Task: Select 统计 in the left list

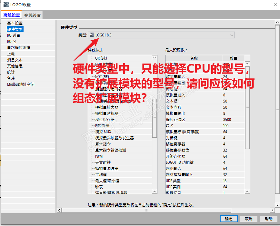Action: (11, 72)
